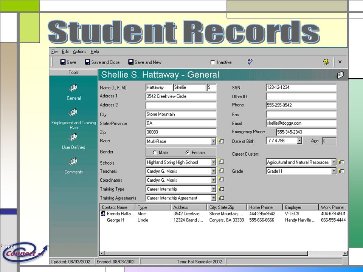The height and width of the screenshot is (272, 363).
Task: Open the Edit menu
Action: [65, 52]
